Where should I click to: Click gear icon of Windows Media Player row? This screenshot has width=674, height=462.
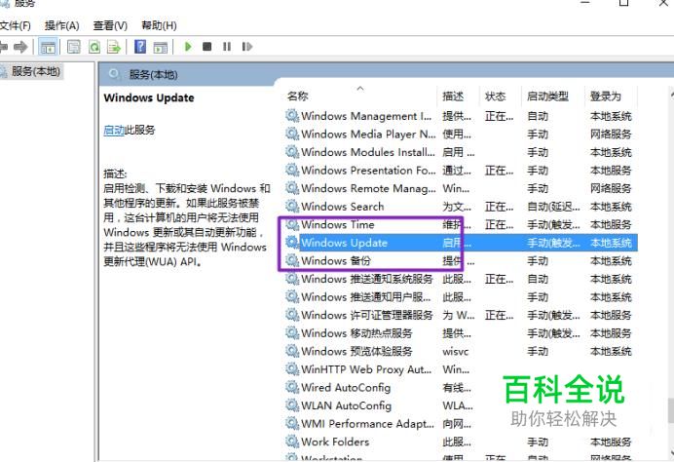tap(292, 134)
